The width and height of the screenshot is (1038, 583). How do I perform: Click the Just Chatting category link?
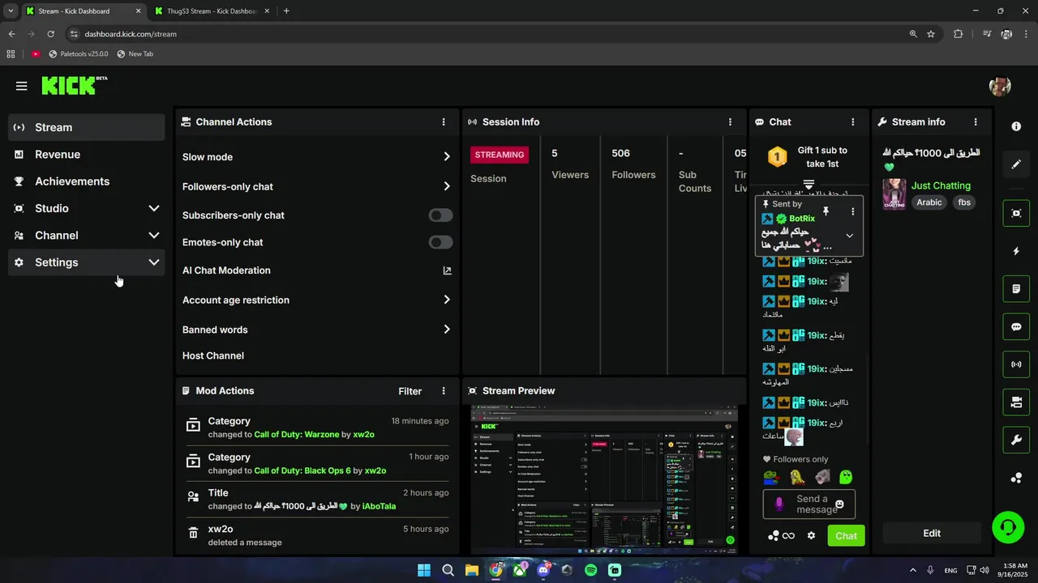tap(941, 186)
